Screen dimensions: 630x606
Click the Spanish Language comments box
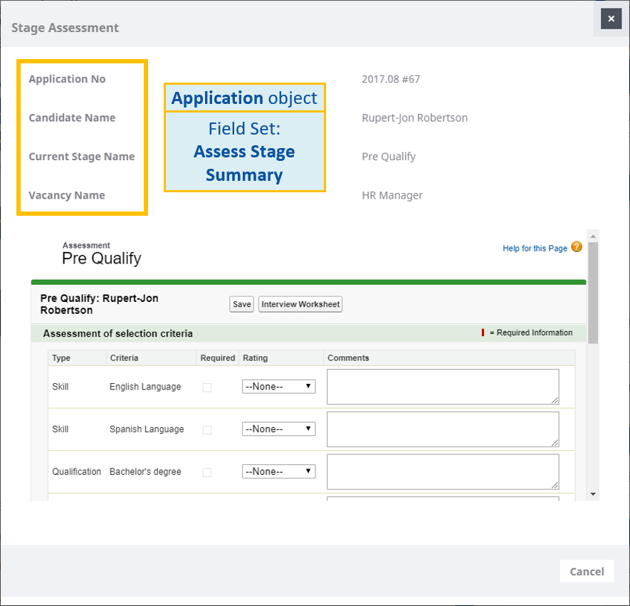pyautogui.click(x=442, y=429)
